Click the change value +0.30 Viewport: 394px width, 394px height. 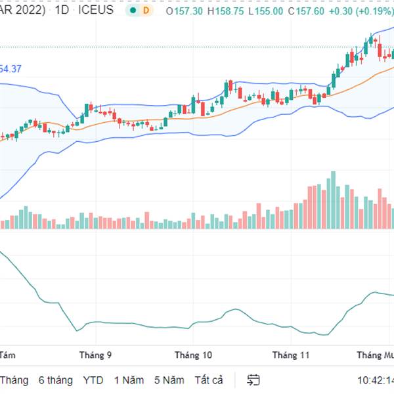click(340, 11)
